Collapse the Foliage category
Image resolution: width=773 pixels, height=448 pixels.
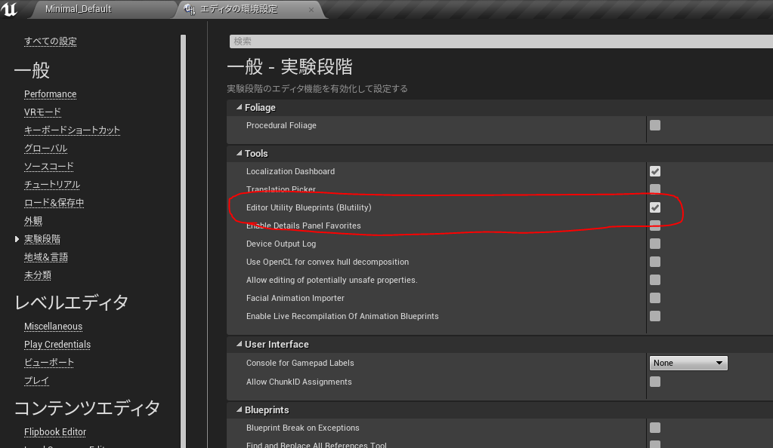tap(239, 107)
